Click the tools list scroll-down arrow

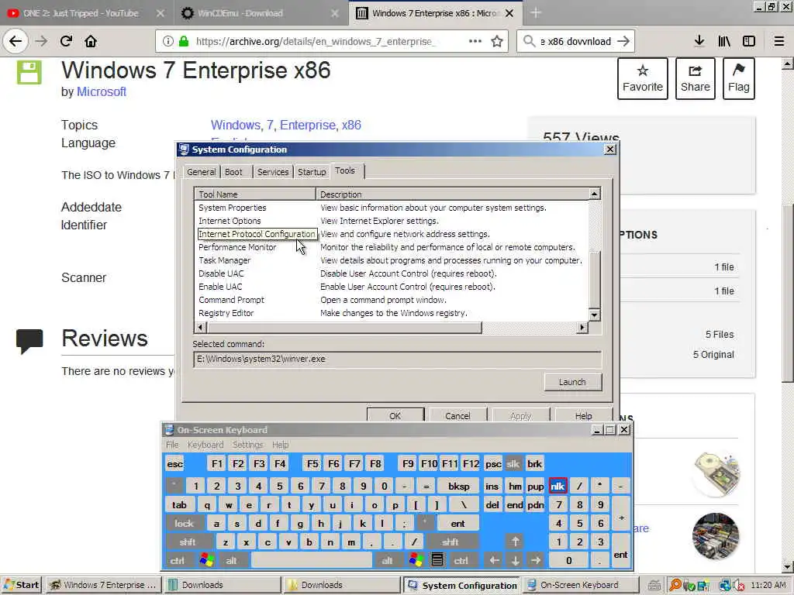[595, 315]
